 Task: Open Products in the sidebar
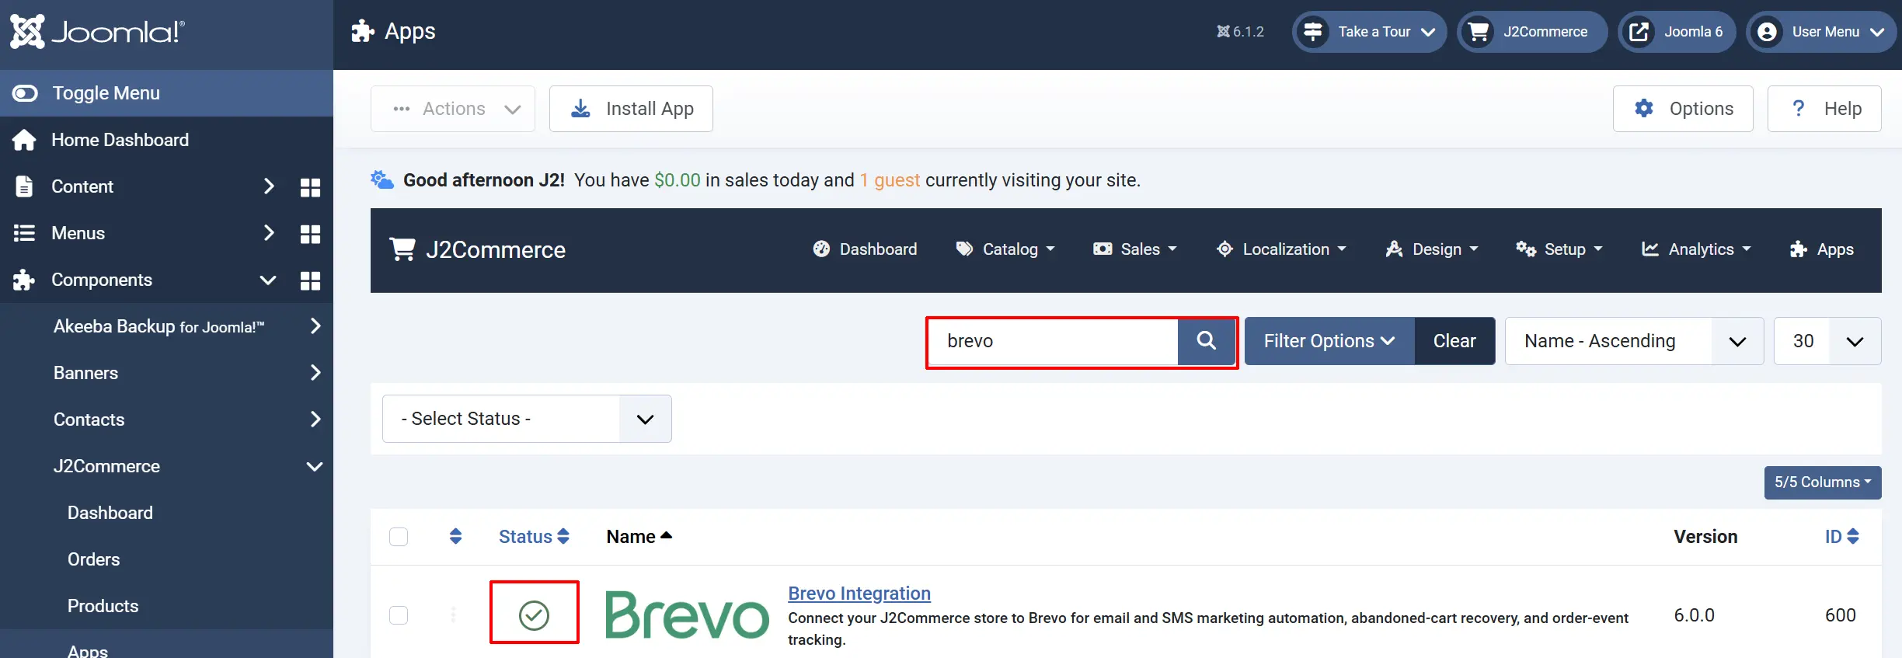[x=103, y=606]
